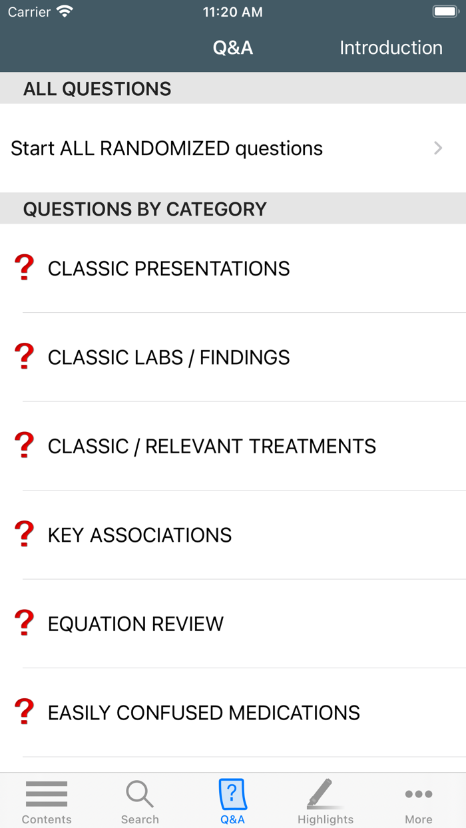This screenshot has height=828, width=466.
Task: Tap the battery indicator in the status bar
Action: click(x=445, y=11)
